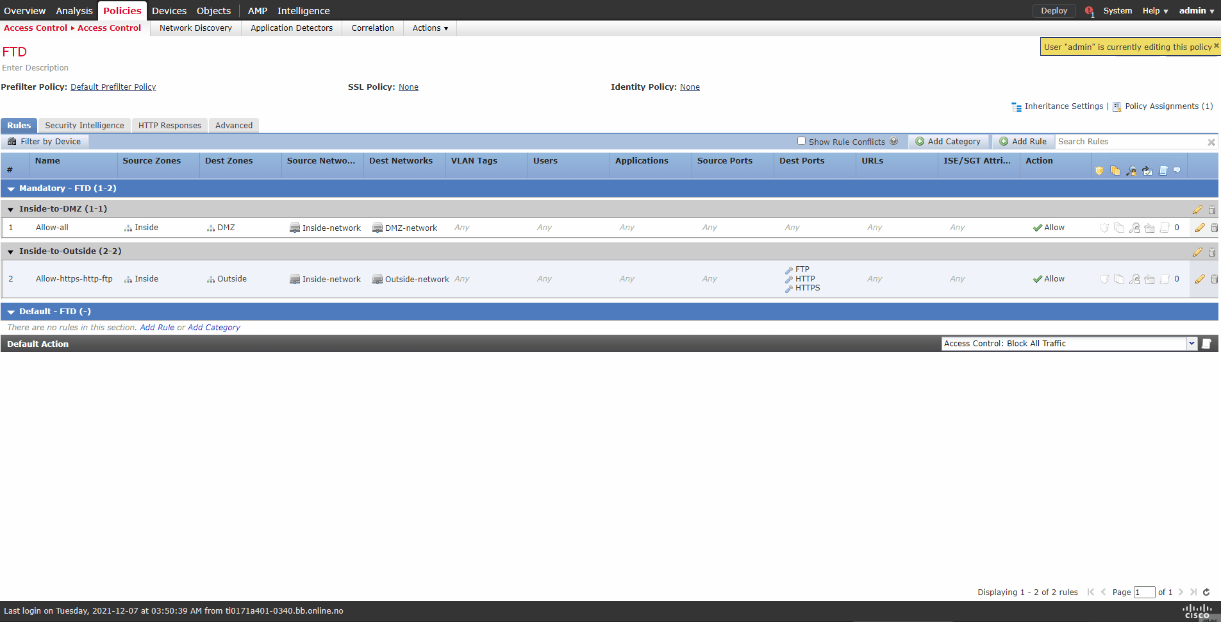Open the Help dropdown menu
Viewport: 1221px width, 622px height.
1155,11
